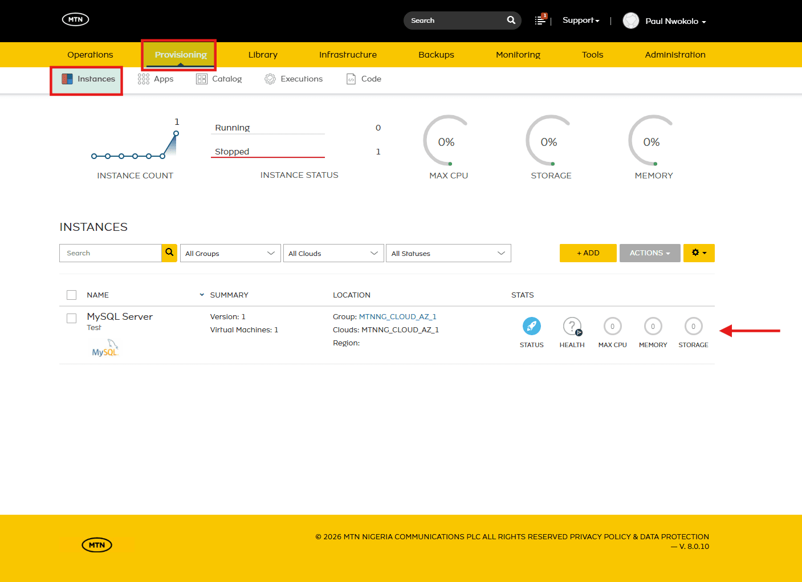Expand the Paul Nwokolo user menu
This screenshot has height=582, width=802.
(676, 21)
